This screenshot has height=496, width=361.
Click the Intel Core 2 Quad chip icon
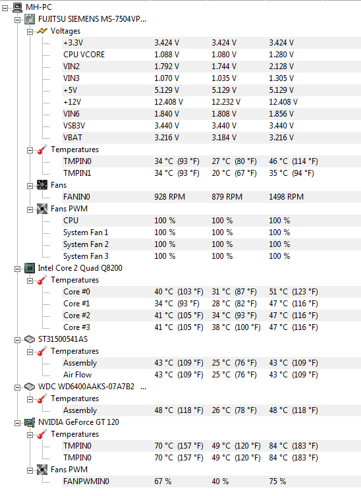30,268
